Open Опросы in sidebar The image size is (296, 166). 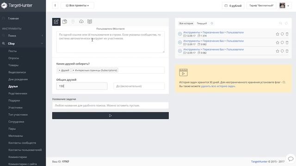pyautogui.click(x=13, y=58)
